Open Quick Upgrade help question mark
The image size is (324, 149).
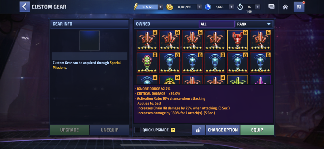(173, 130)
